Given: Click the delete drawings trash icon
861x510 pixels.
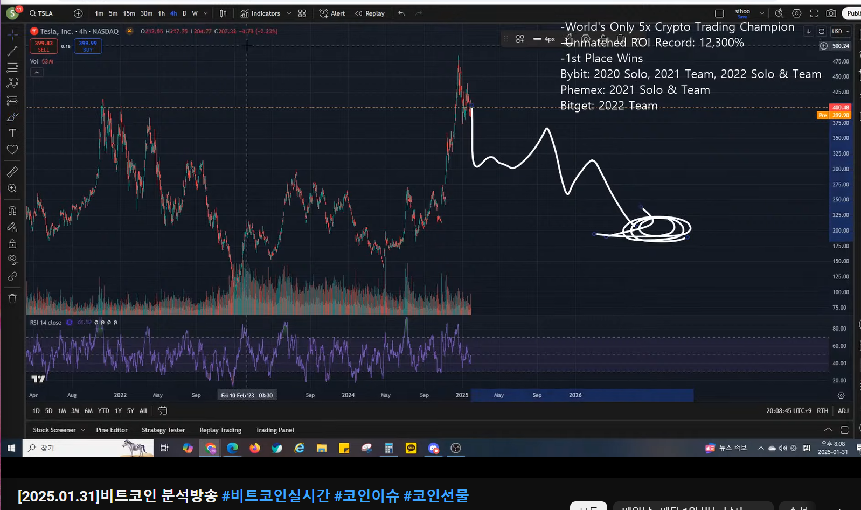Looking at the screenshot, I should [x=12, y=298].
